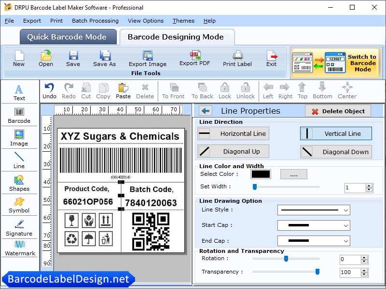This screenshot has width=386, height=289.
Task: Click the Print Label icon
Action: pyautogui.click(x=237, y=59)
